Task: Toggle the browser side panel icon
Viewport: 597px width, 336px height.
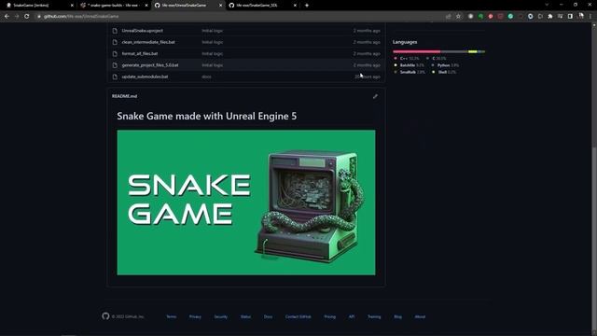Action: click(570, 17)
